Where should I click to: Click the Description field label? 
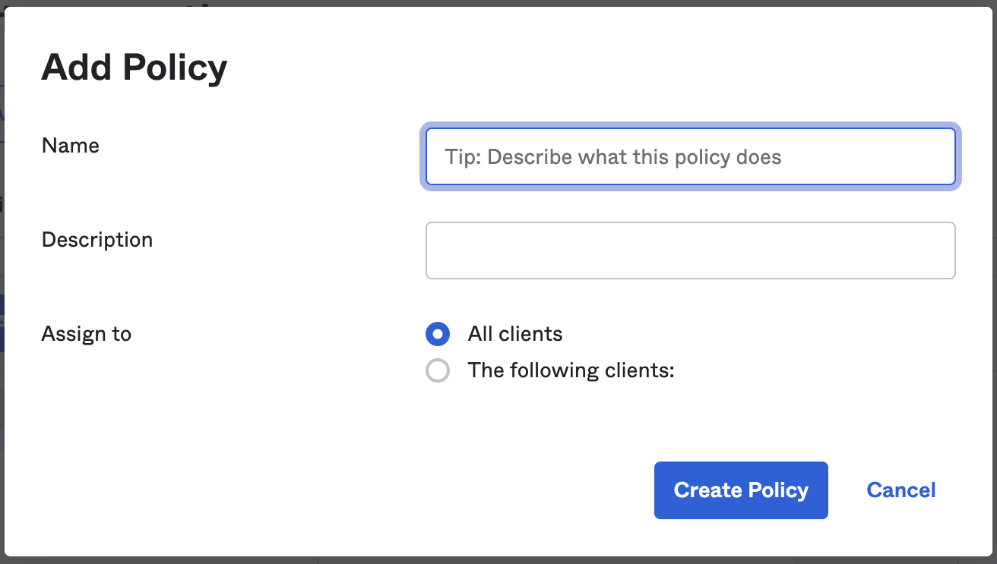pyautogui.click(x=97, y=240)
